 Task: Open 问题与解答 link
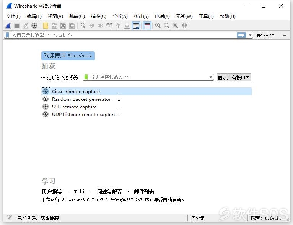point(109,191)
